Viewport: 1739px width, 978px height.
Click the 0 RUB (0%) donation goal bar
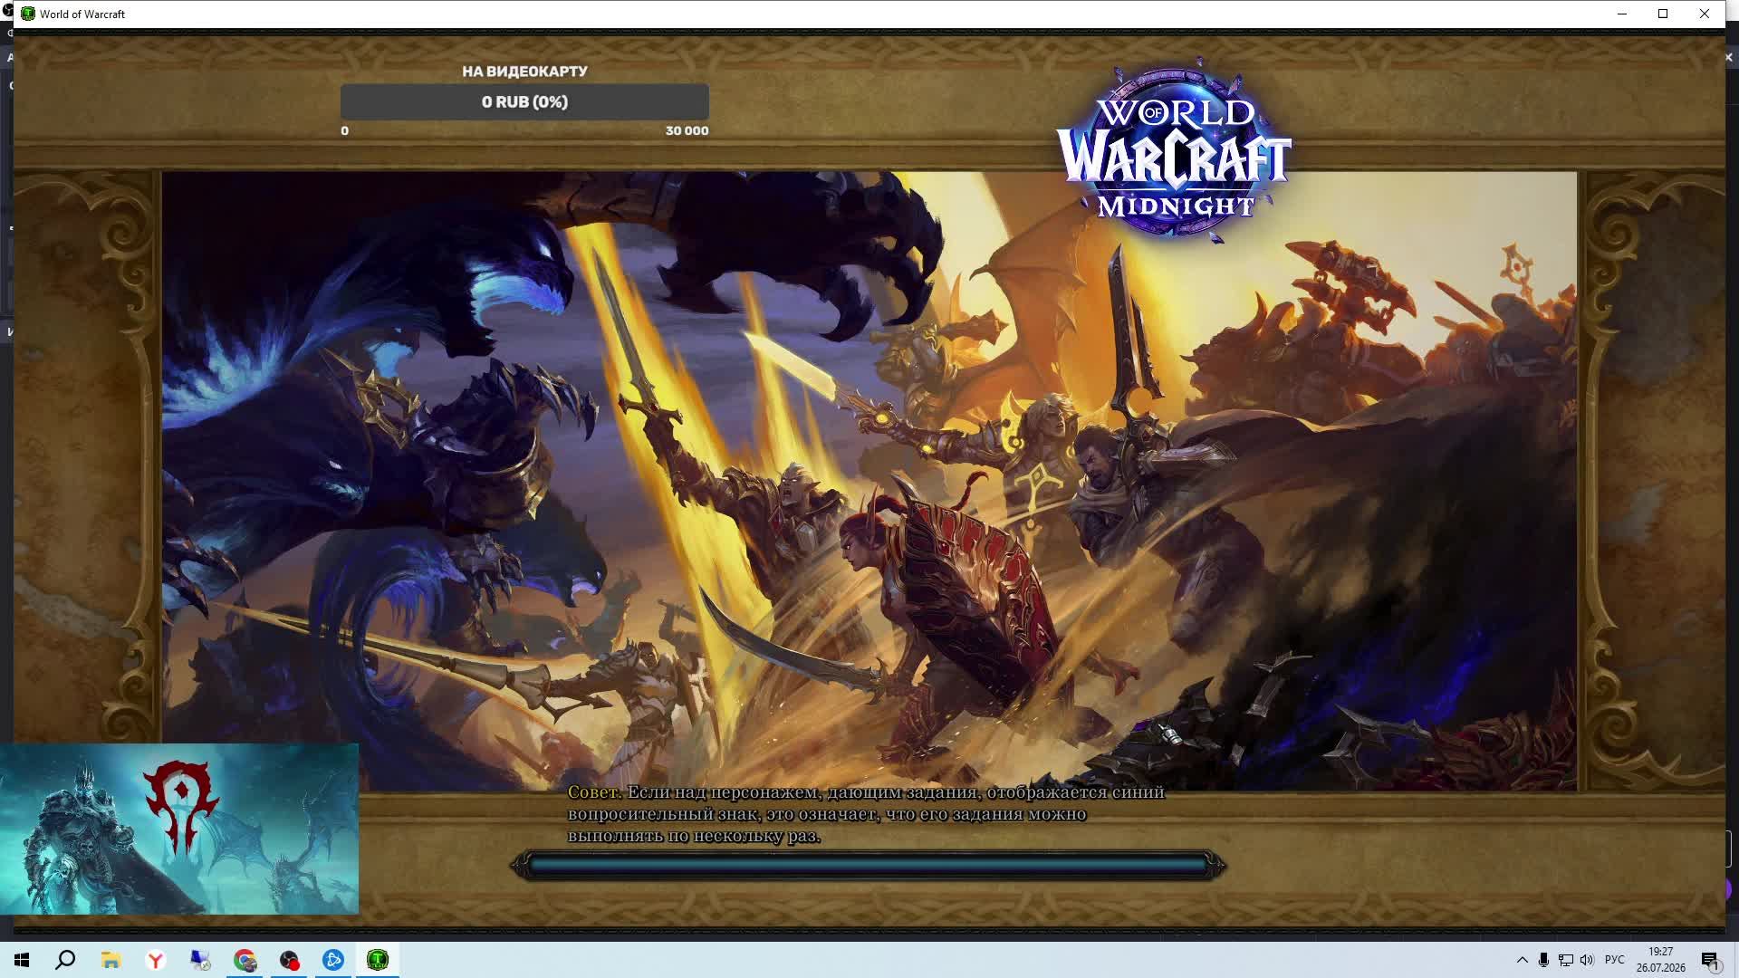tap(524, 102)
